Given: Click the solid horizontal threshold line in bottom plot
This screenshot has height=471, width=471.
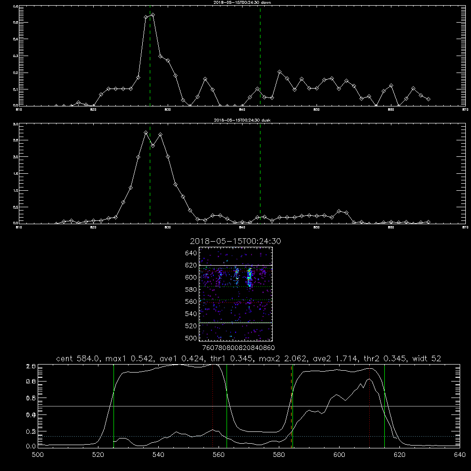Looking at the screenshot, I should coord(249,406).
